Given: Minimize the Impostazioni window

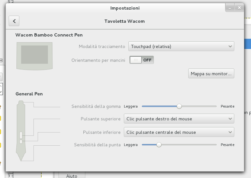Looking at the screenshot, I should click(230, 8).
